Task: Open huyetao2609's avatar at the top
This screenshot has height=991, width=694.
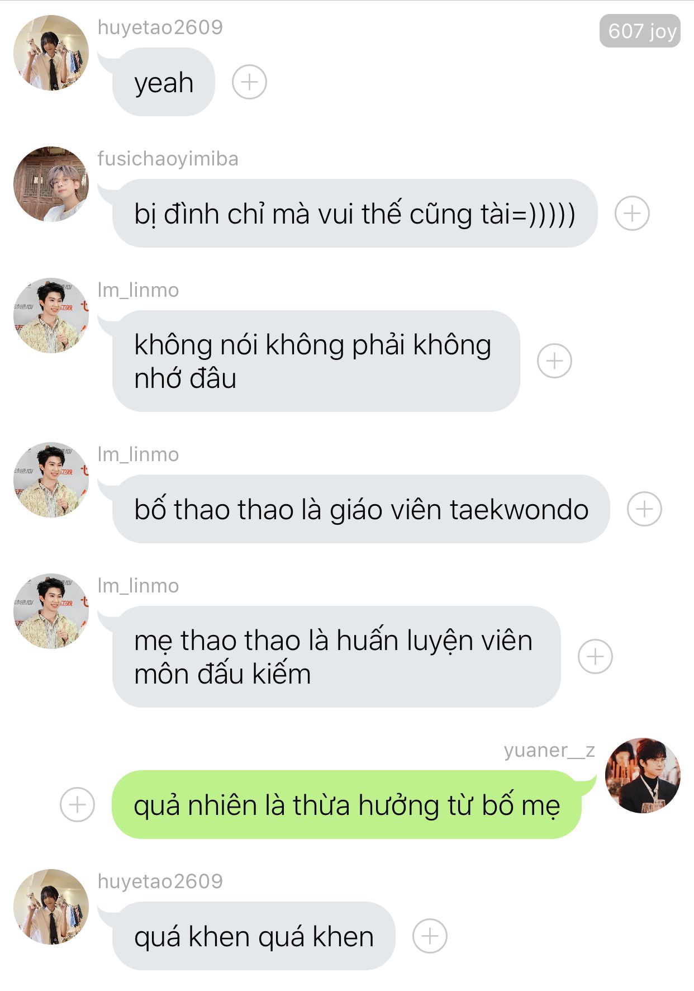Action: (51, 53)
